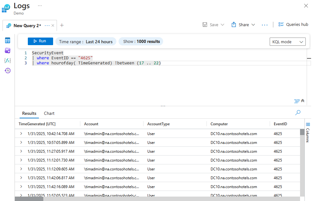
Task: Open the KQL mode dropdown
Action: (288, 42)
